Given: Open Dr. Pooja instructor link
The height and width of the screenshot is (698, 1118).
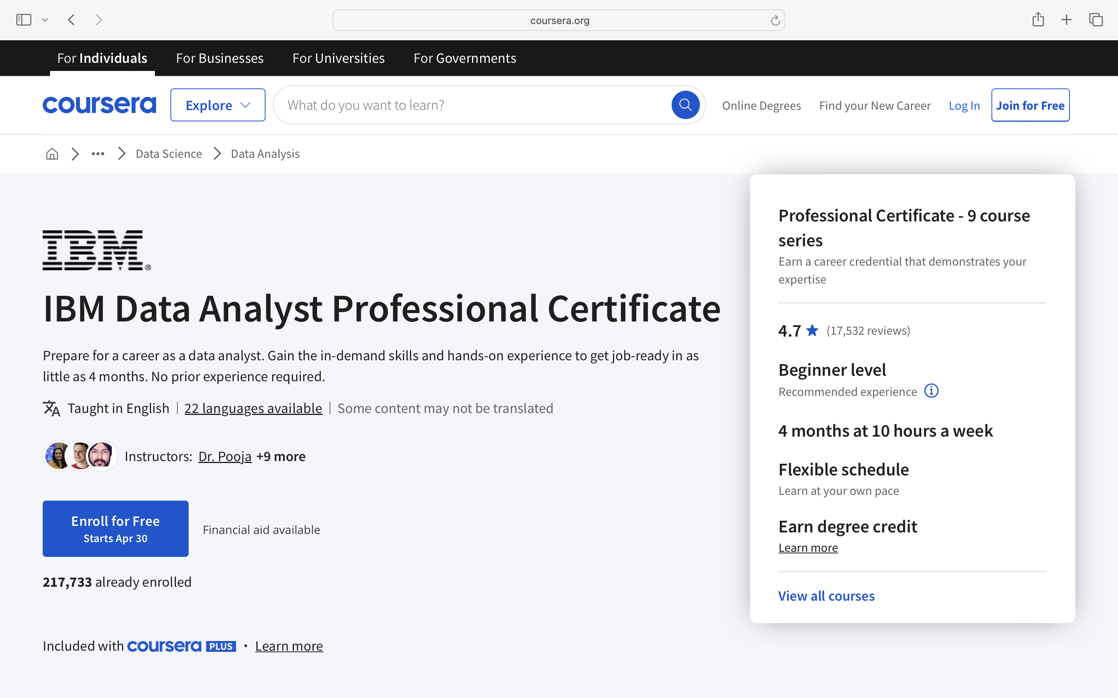Looking at the screenshot, I should pyautogui.click(x=225, y=456).
